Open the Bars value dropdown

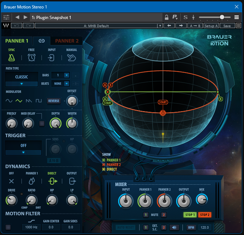point(60,75)
